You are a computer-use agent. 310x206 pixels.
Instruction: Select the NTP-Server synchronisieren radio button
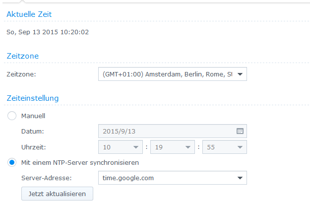pos(12,162)
